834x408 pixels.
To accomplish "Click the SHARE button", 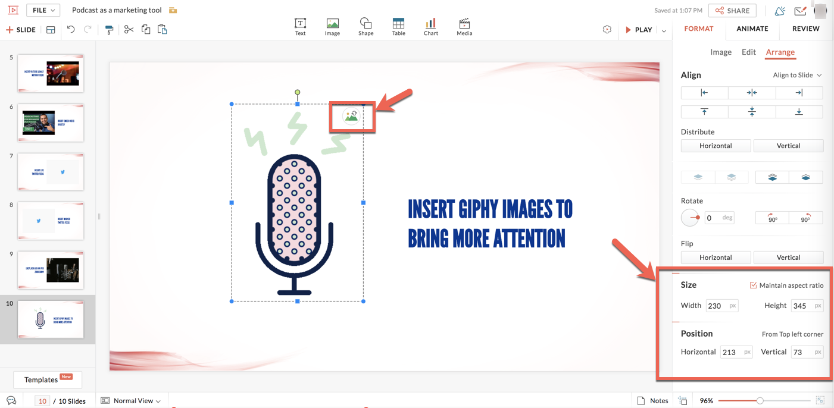I will (732, 11).
